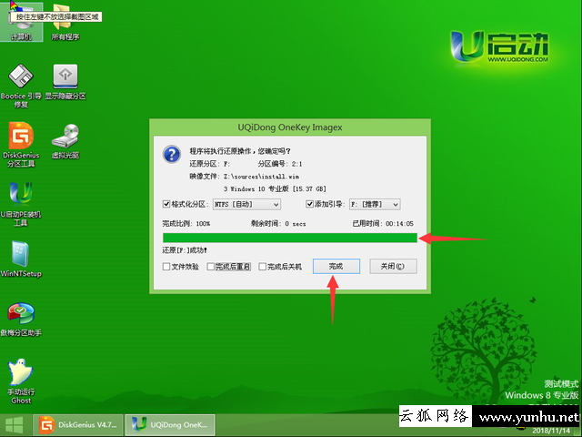Image resolution: width=582 pixels, height=437 pixels.
Task: Open 虚拟光驱 desktop icon
Action: coord(65,141)
